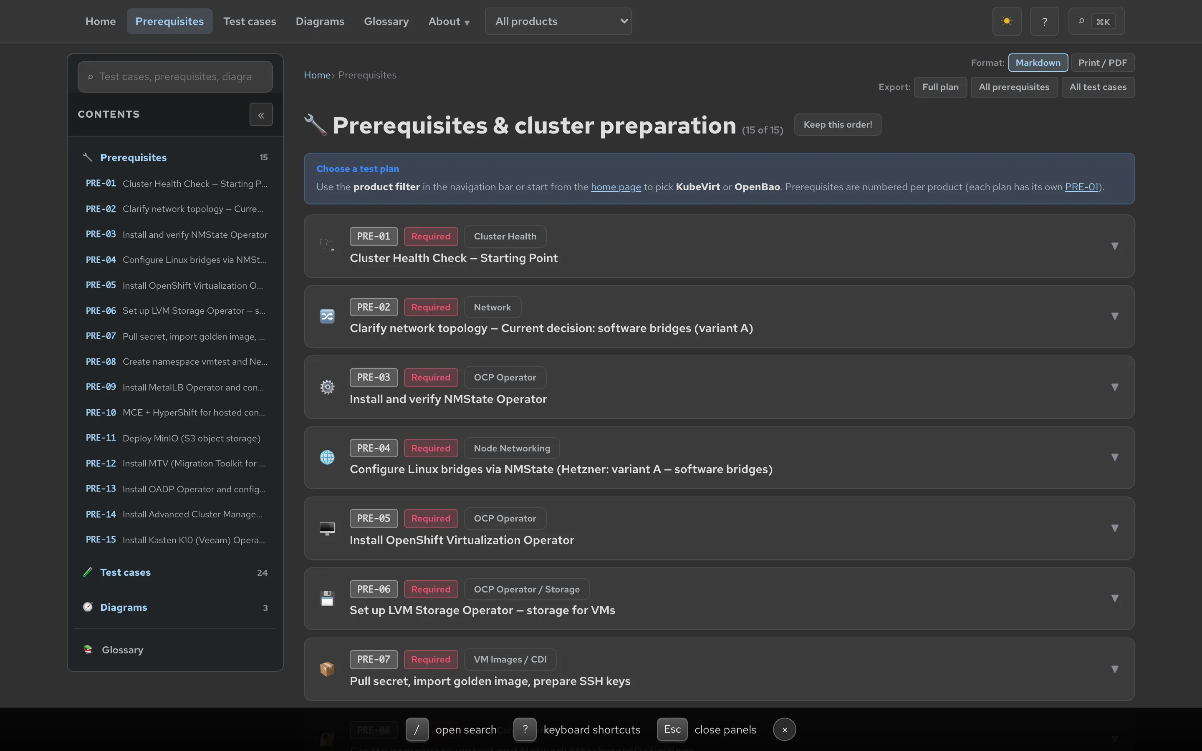Click the books icon beside Glossary

(88, 649)
